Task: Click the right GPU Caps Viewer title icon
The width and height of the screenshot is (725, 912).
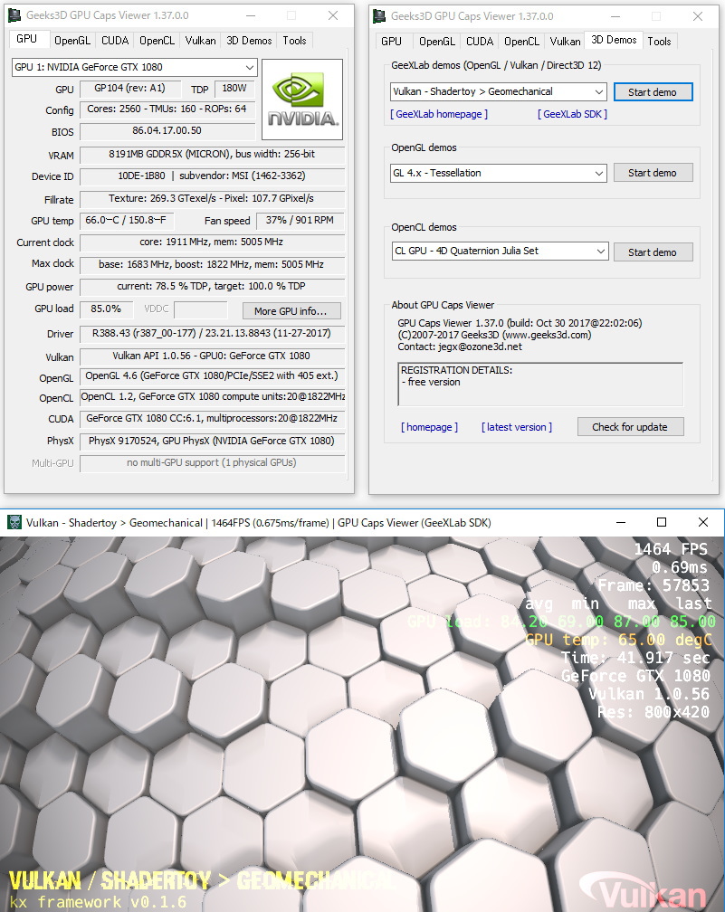Action: click(x=379, y=16)
